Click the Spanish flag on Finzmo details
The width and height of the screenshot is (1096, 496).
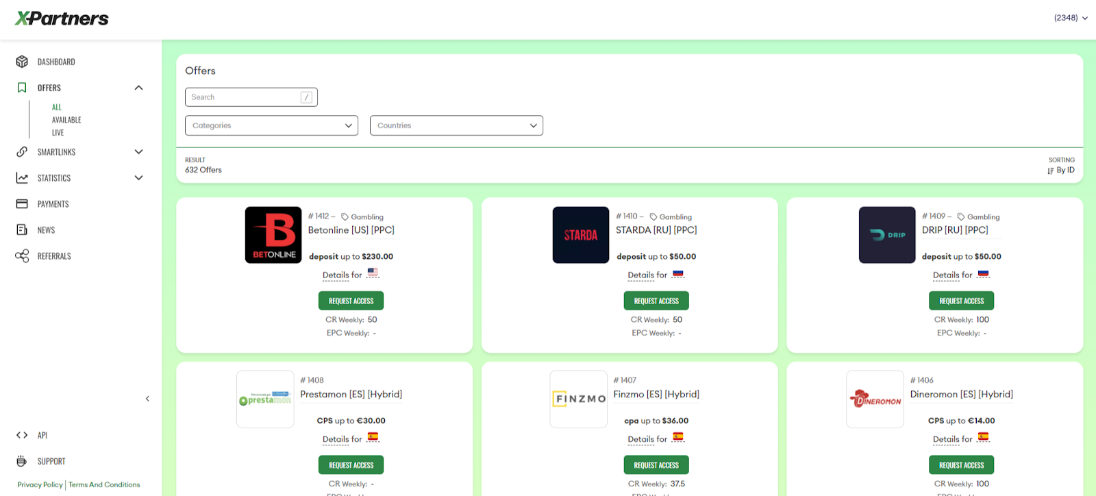tap(678, 437)
